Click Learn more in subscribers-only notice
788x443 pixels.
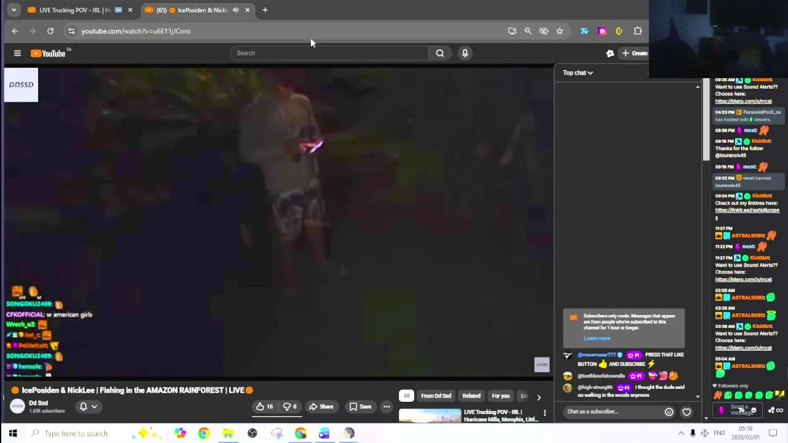597,338
